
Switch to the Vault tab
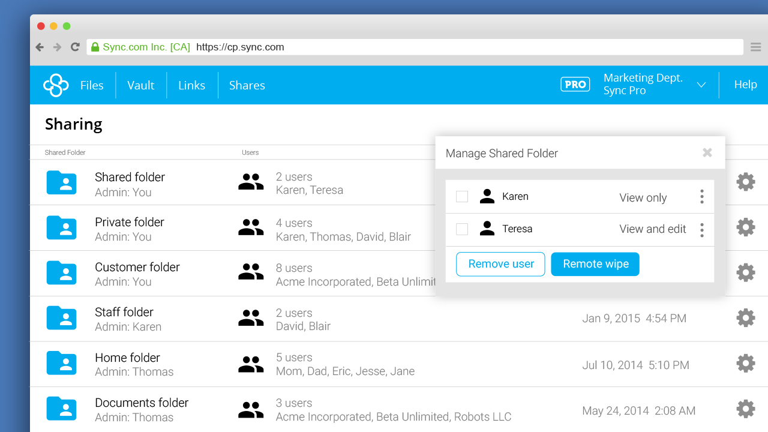(x=140, y=85)
